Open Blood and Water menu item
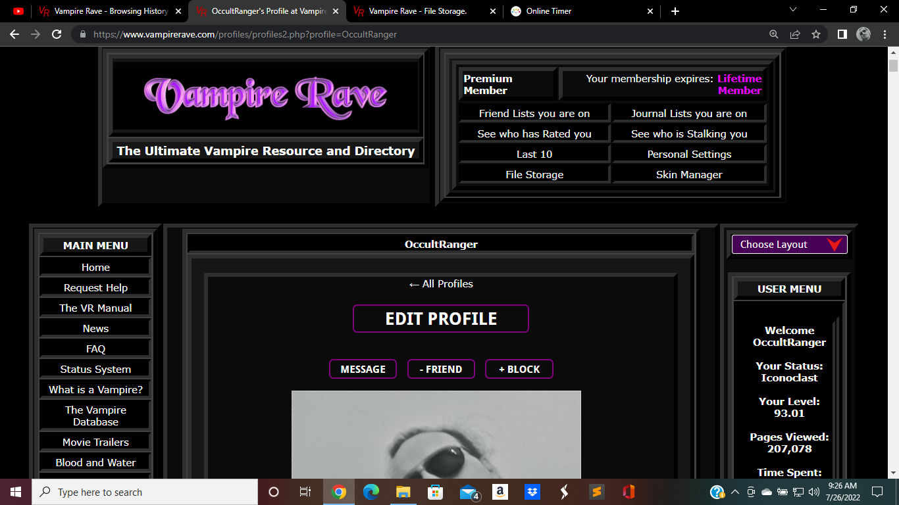 pos(95,462)
